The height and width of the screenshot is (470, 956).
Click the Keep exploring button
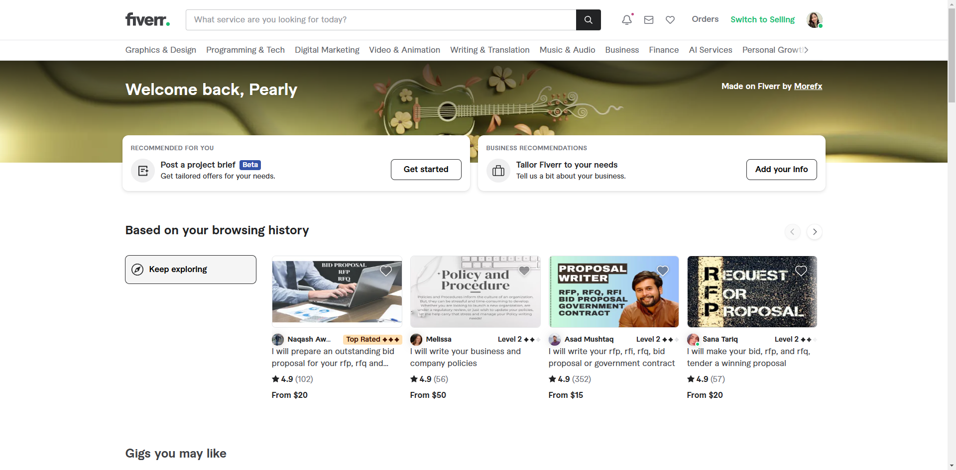pyautogui.click(x=191, y=270)
